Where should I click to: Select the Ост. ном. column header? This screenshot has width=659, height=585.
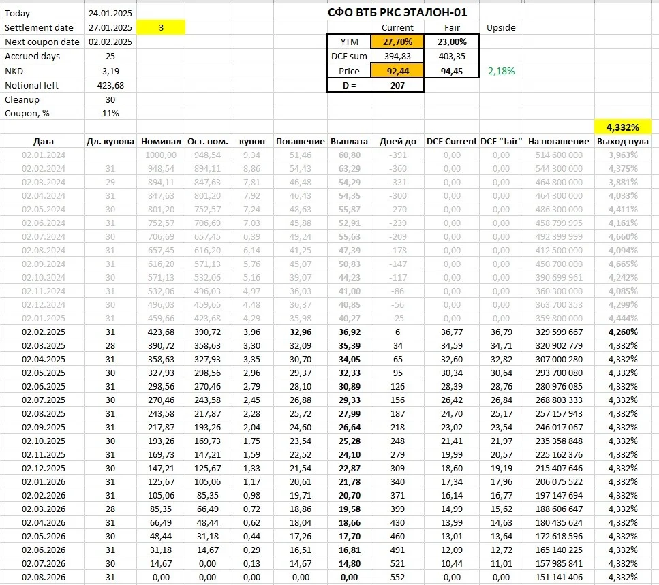coord(208,142)
